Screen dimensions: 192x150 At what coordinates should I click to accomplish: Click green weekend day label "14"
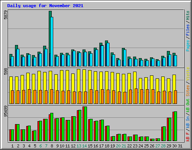pos(84,146)
